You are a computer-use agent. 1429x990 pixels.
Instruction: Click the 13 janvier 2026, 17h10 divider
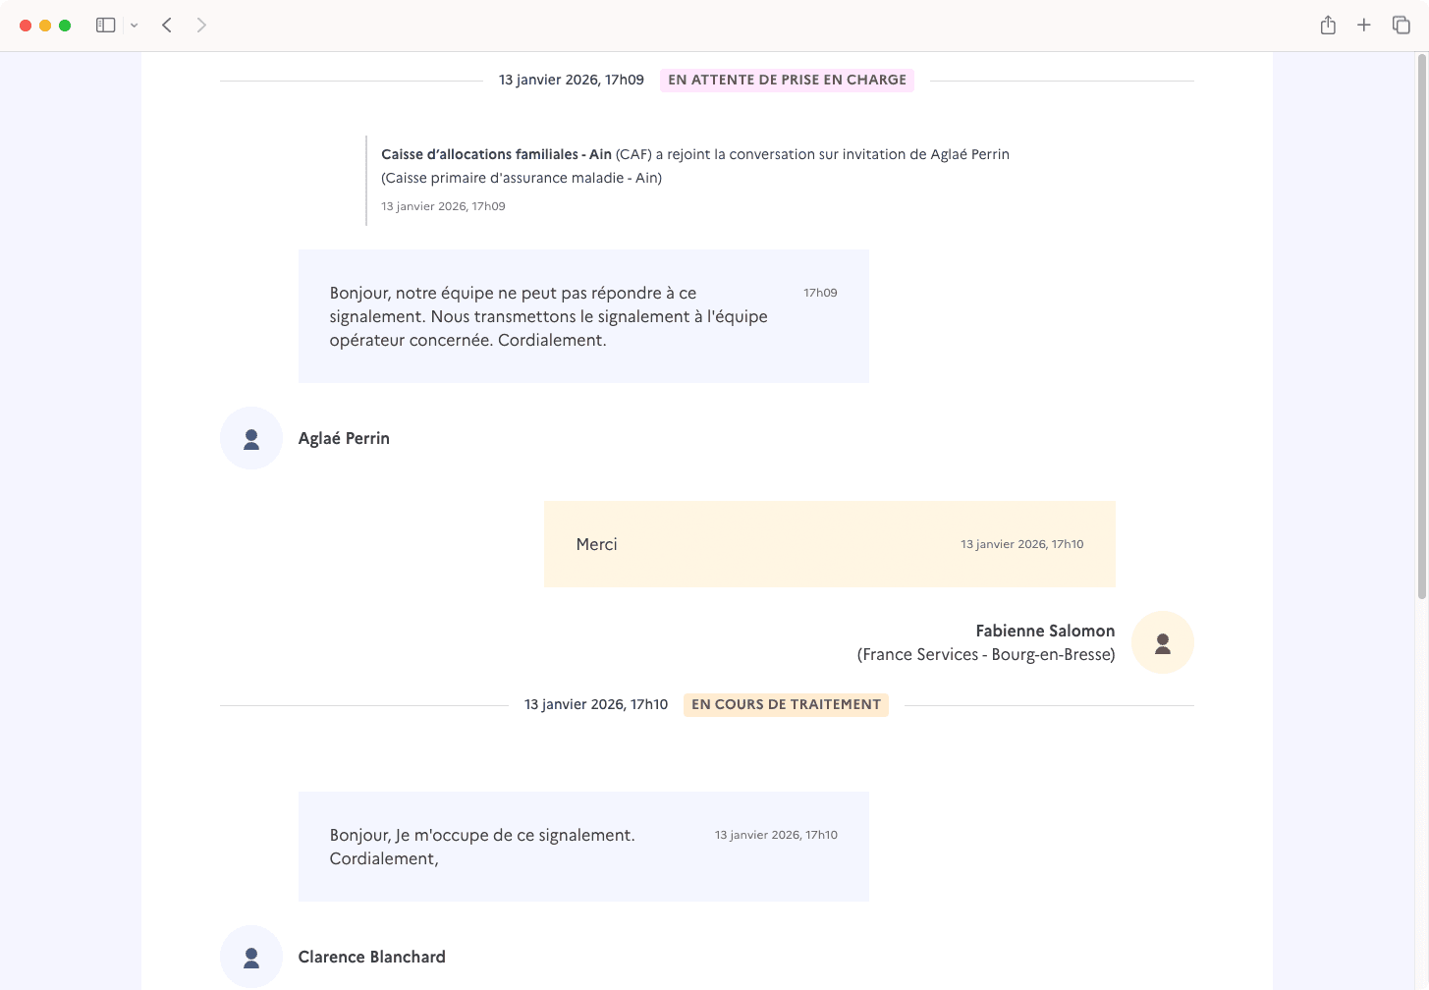pos(596,704)
